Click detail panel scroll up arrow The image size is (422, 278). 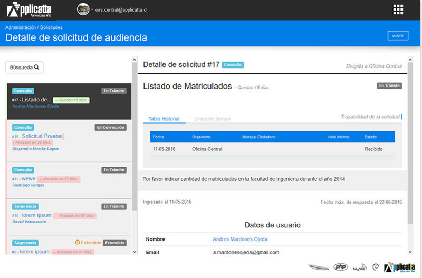pos(410,60)
